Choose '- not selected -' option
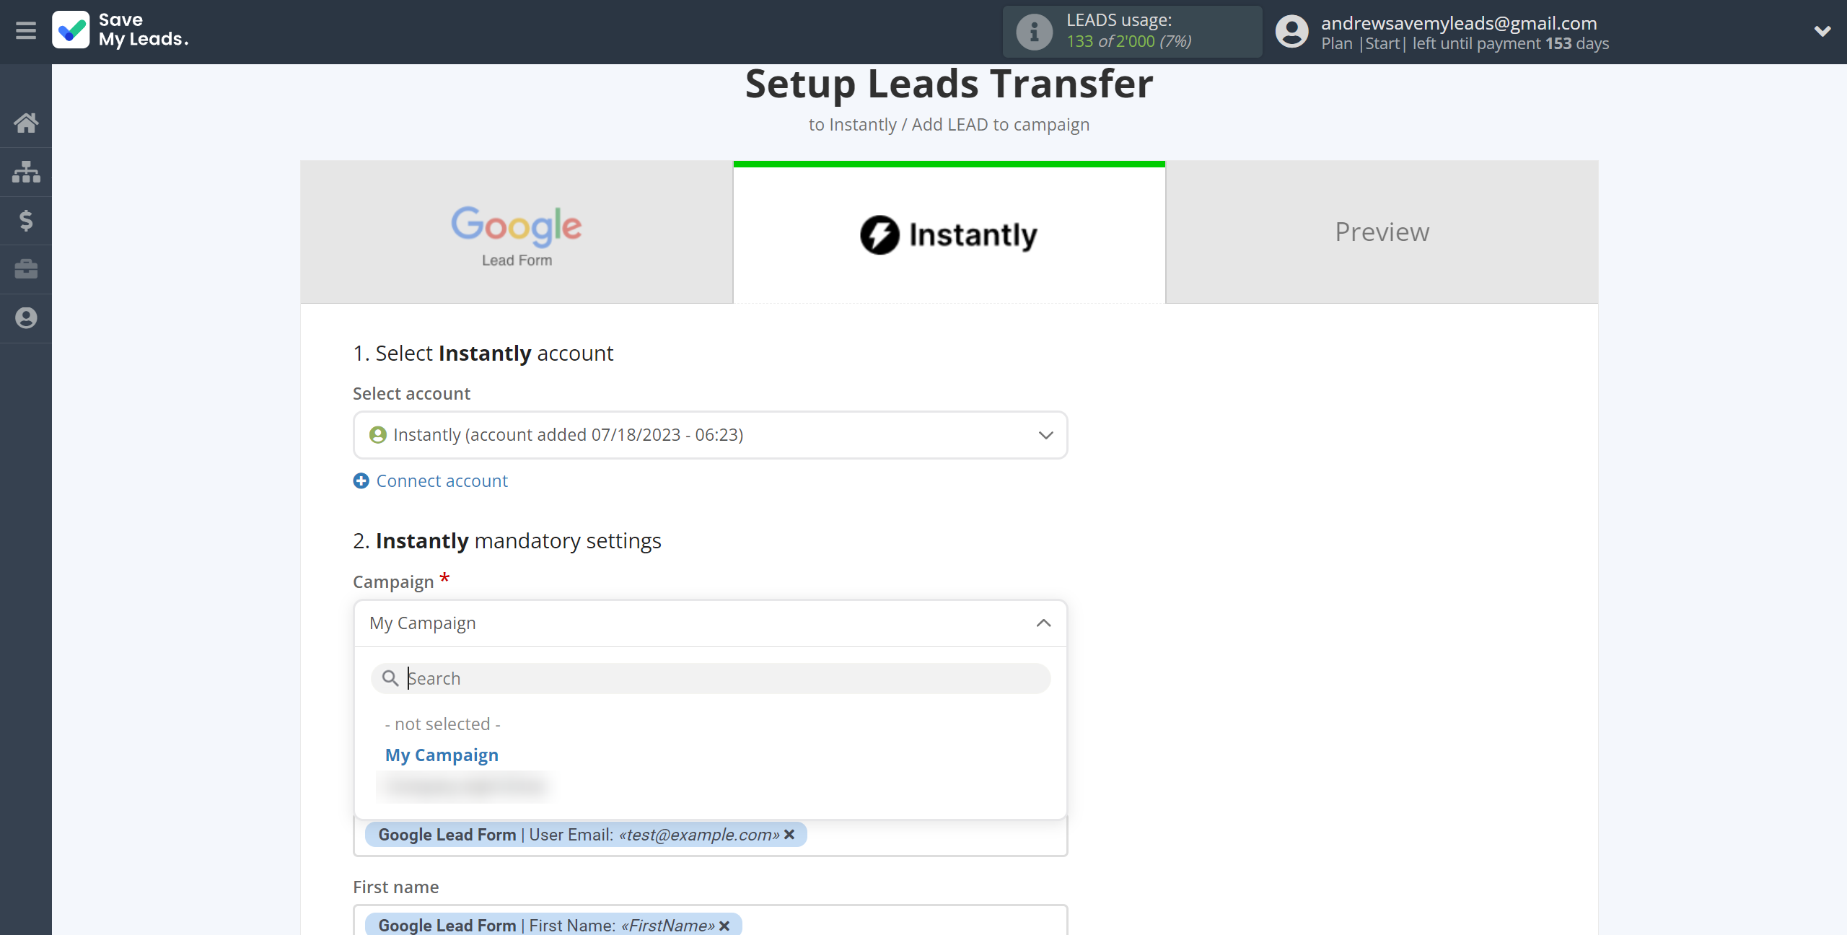1847x935 pixels. (x=442, y=724)
